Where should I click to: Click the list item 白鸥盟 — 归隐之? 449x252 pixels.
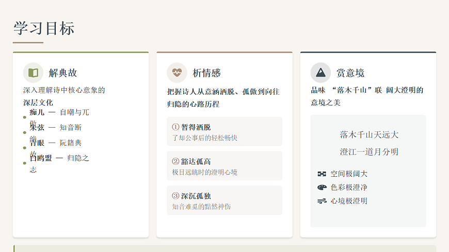point(59,158)
